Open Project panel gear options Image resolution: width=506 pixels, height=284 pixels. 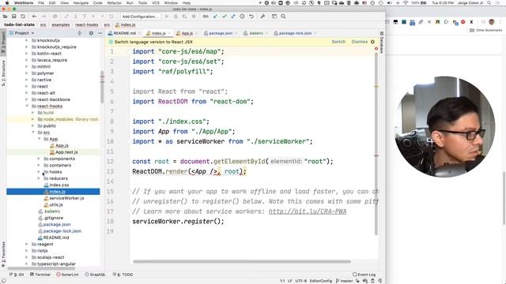coord(91,33)
